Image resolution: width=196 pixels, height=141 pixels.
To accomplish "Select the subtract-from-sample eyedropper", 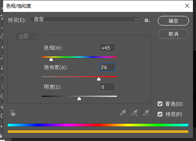I will coord(146,113).
